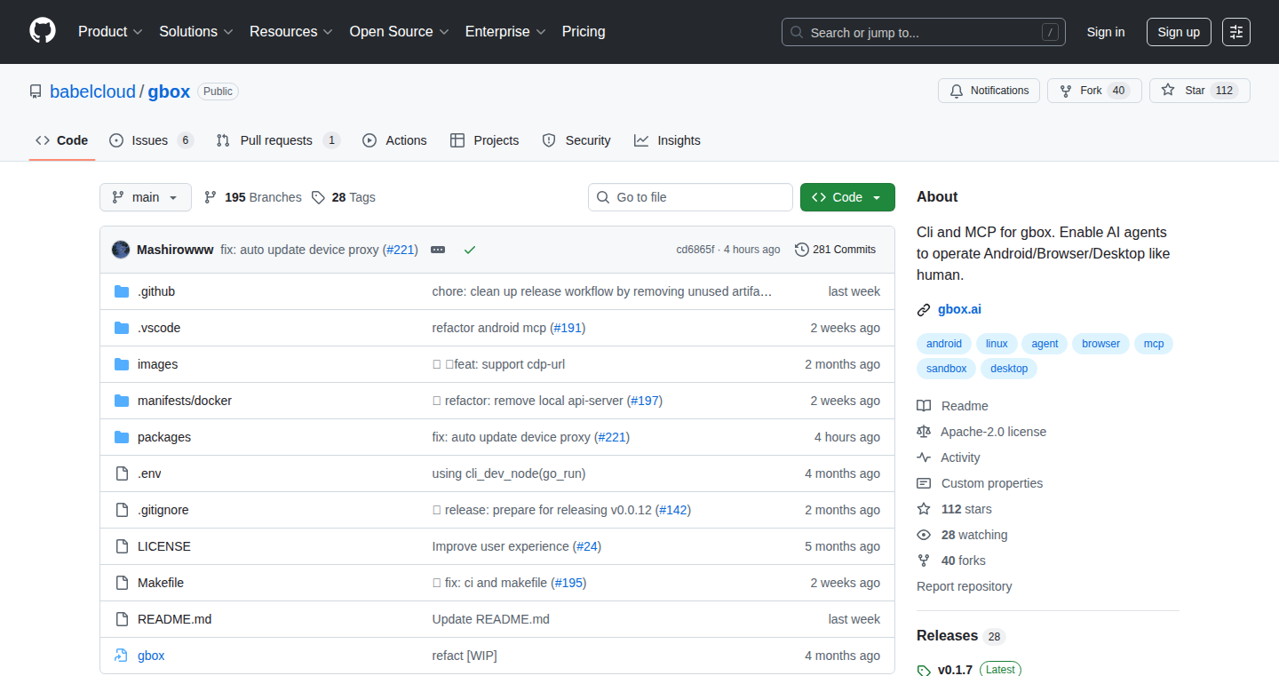Switch to the Actions tab

394,140
